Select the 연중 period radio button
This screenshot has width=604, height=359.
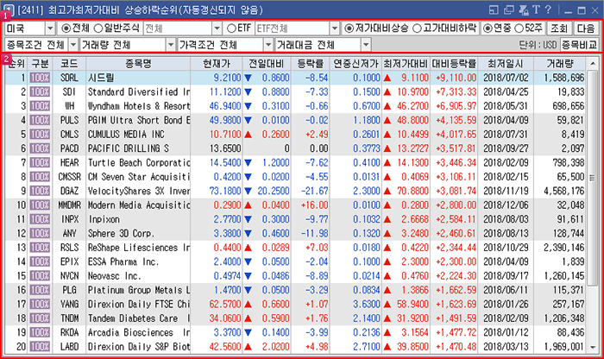[488, 28]
